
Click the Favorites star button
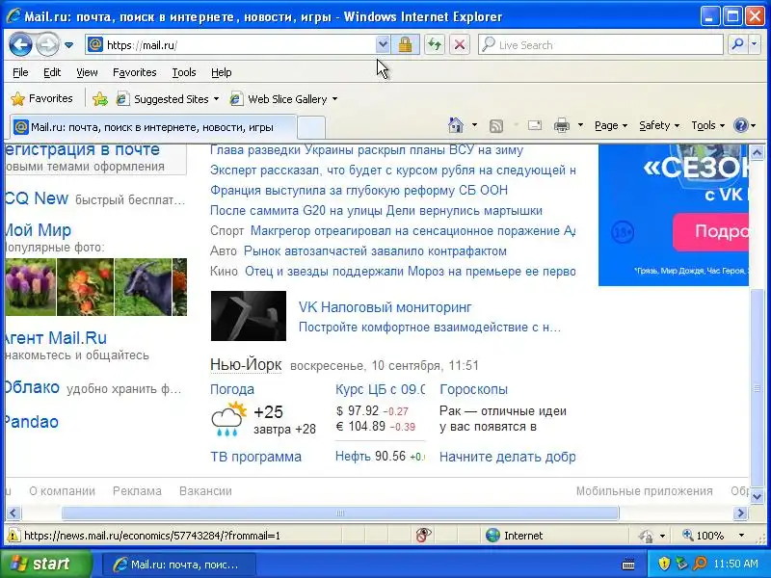pyautogui.click(x=41, y=99)
